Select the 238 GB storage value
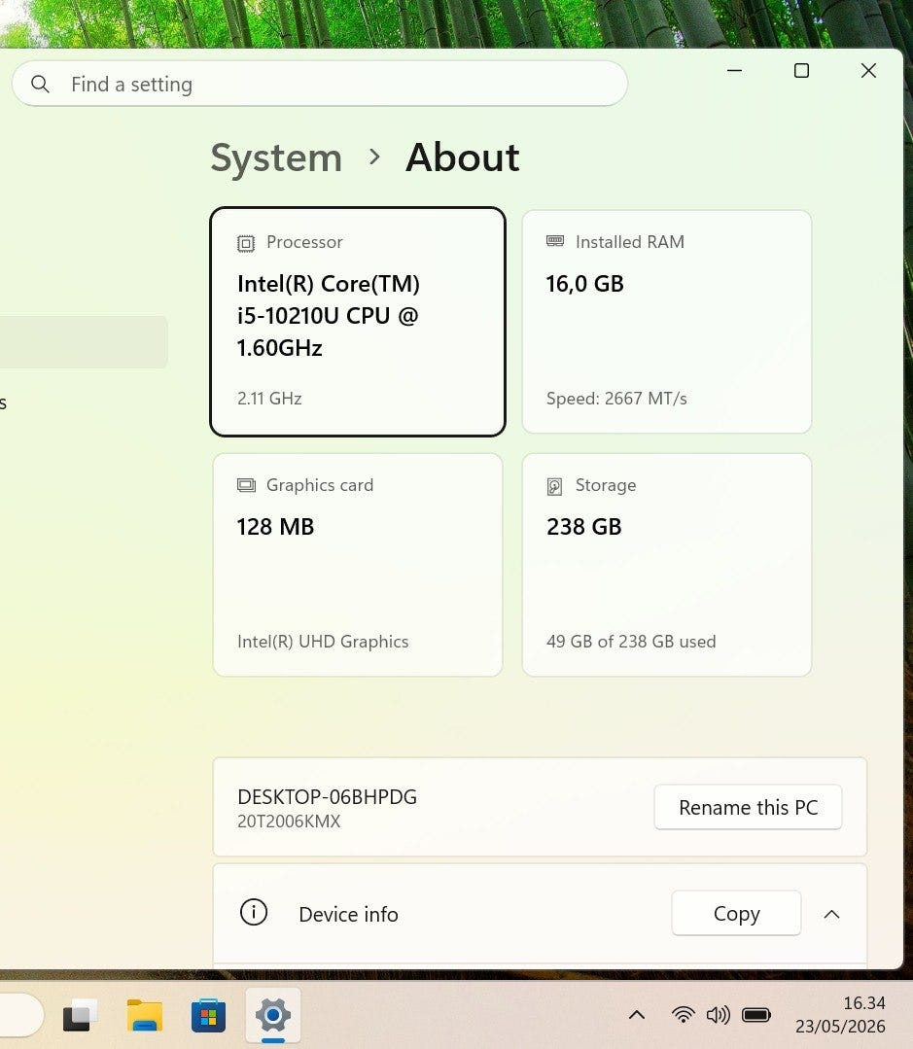The image size is (913, 1049). pos(584,527)
